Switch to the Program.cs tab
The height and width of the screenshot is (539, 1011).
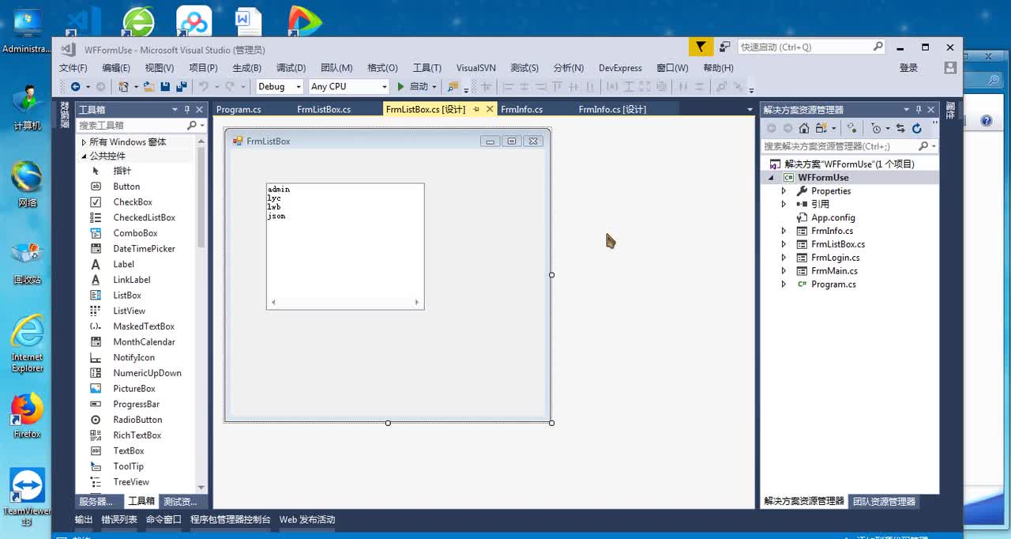coord(239,109)
